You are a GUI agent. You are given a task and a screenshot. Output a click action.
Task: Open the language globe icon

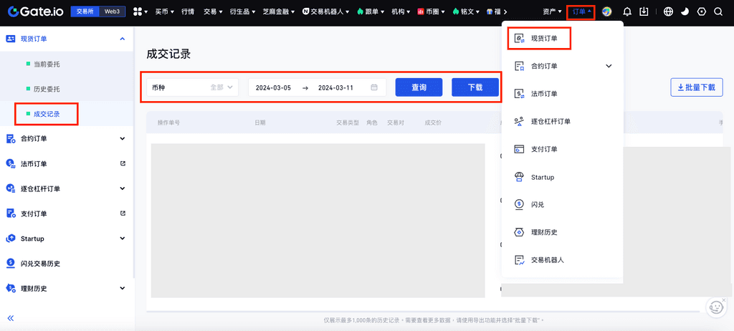[x=668, y=11]
